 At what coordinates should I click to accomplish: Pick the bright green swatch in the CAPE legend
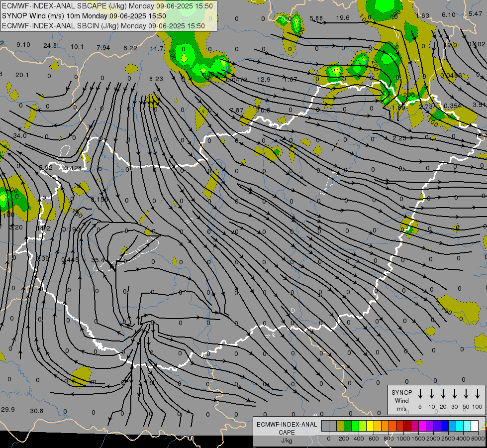355,426
